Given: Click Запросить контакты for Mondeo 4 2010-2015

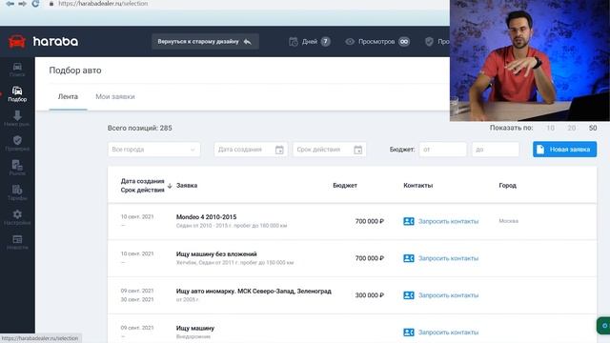Looking at the screenshot, I should [x=448, y=221].
